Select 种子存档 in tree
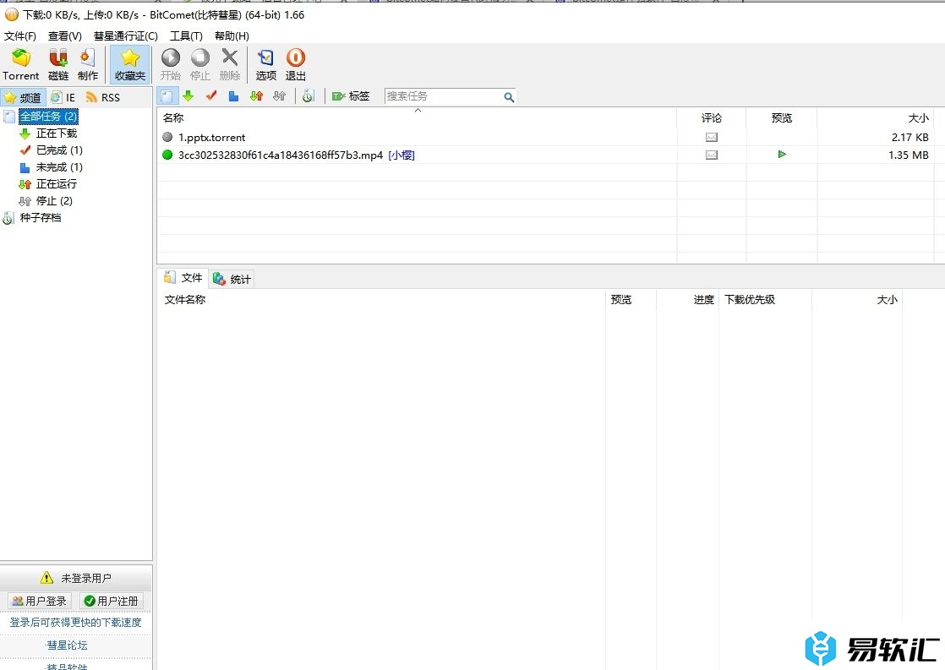The image size is (945, 670). 41,217
